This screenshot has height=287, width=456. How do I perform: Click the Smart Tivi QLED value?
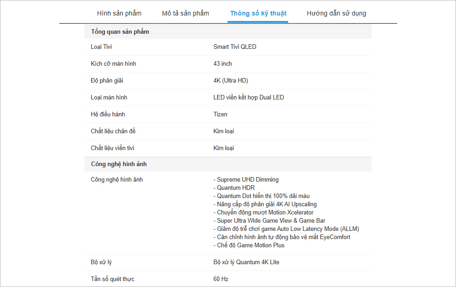point(235,47)
